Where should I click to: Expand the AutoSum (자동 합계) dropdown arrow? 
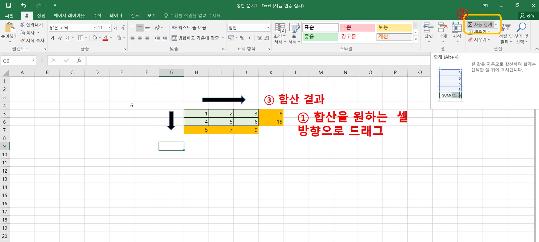[496, 25]
